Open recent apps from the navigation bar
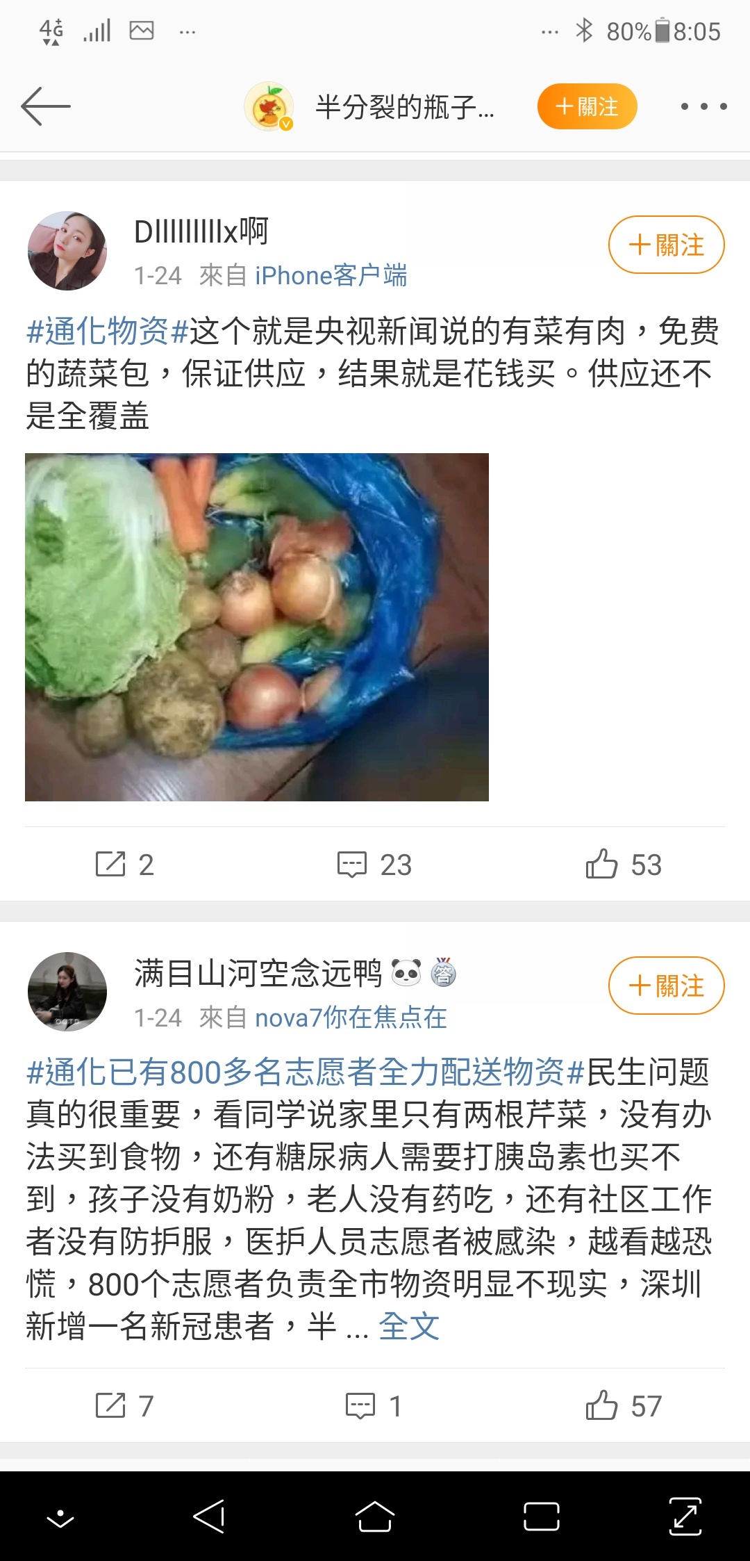 point(542,1517)
